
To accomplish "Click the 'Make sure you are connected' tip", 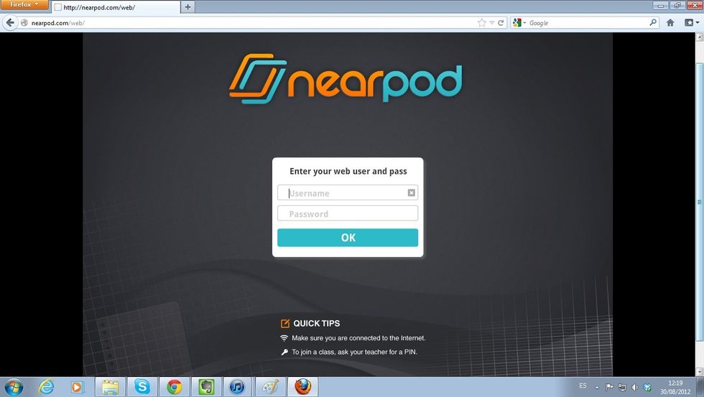I will point(358,338).
